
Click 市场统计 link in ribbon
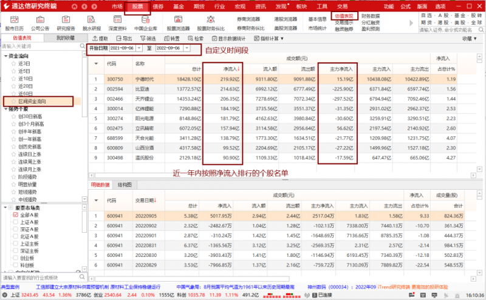click(317, 28)
